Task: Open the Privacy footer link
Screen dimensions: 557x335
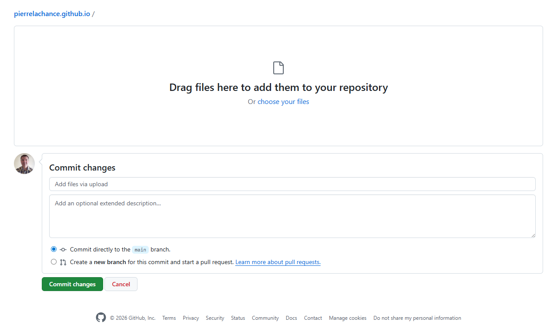Action: pos(191,318)
